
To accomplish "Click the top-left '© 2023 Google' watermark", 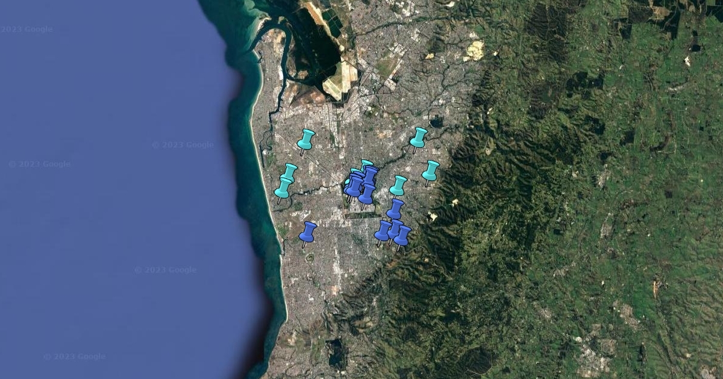I will pyautogui.click(x=27, y=29).
